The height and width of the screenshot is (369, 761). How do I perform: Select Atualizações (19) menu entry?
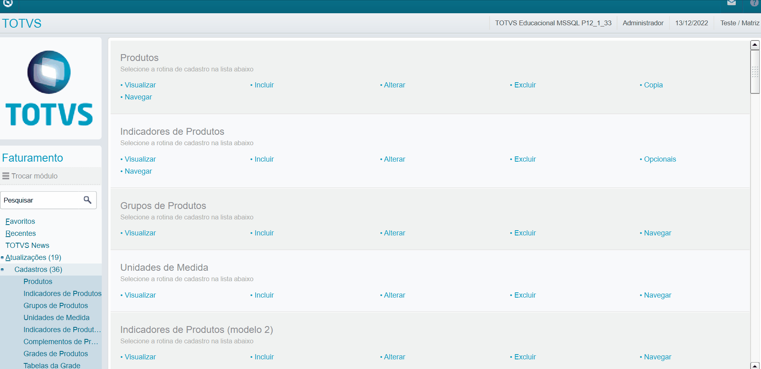pos(33,257)
